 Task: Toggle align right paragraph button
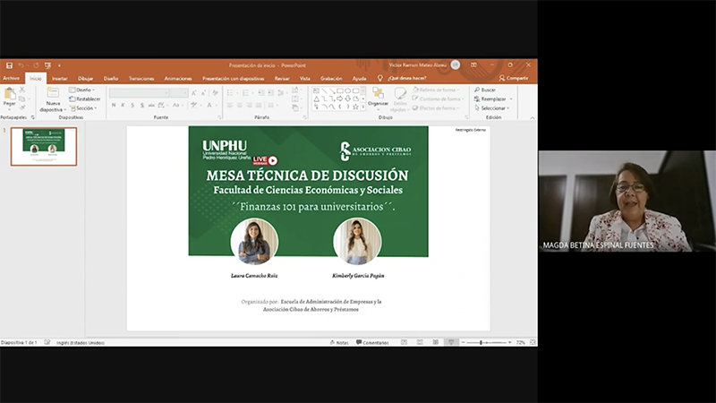point(249,105)
